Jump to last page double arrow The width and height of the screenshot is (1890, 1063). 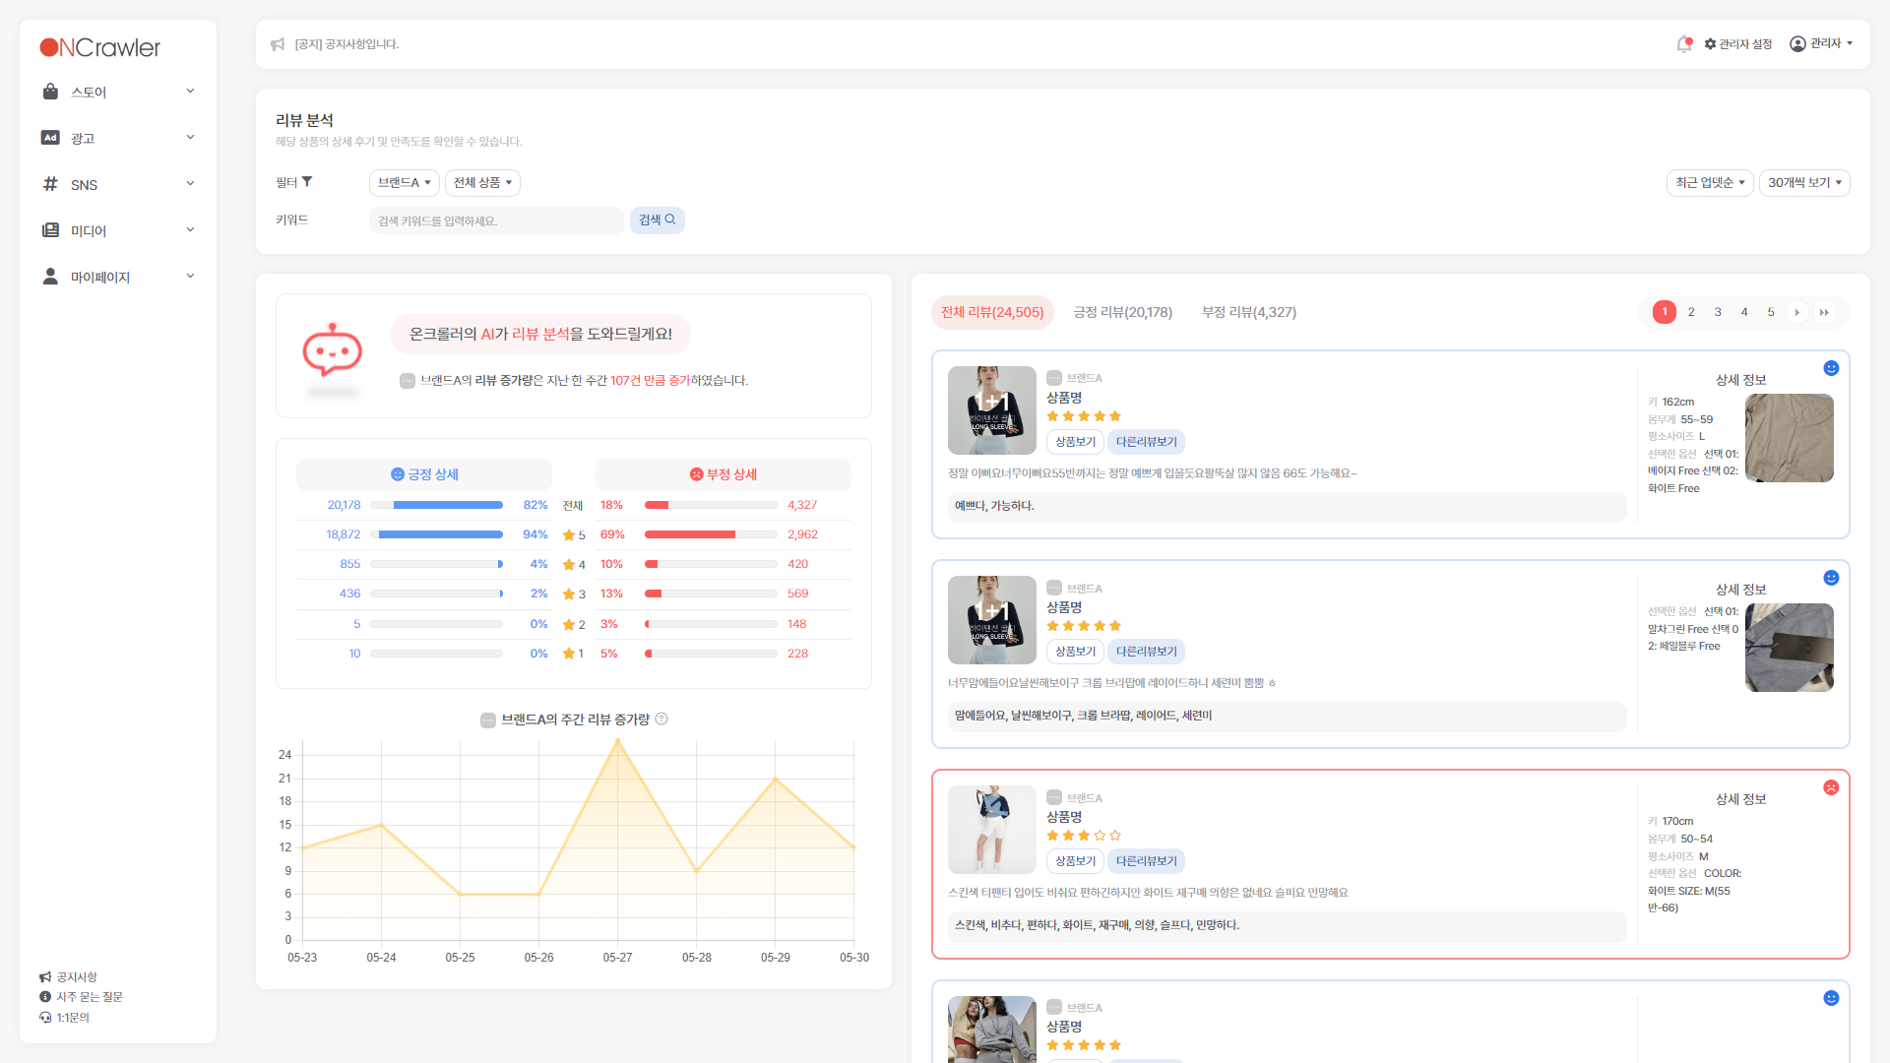click(1824, 313)
